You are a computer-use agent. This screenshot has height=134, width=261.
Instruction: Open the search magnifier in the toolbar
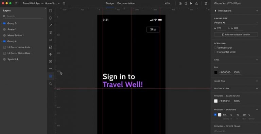[50, 84]
